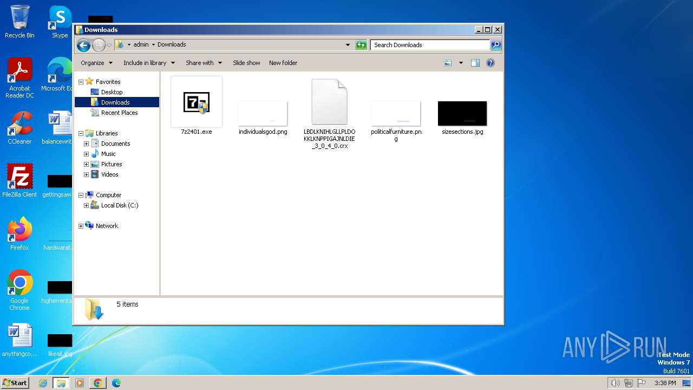Focus the Search Downloads field

(x=430, y=45)
